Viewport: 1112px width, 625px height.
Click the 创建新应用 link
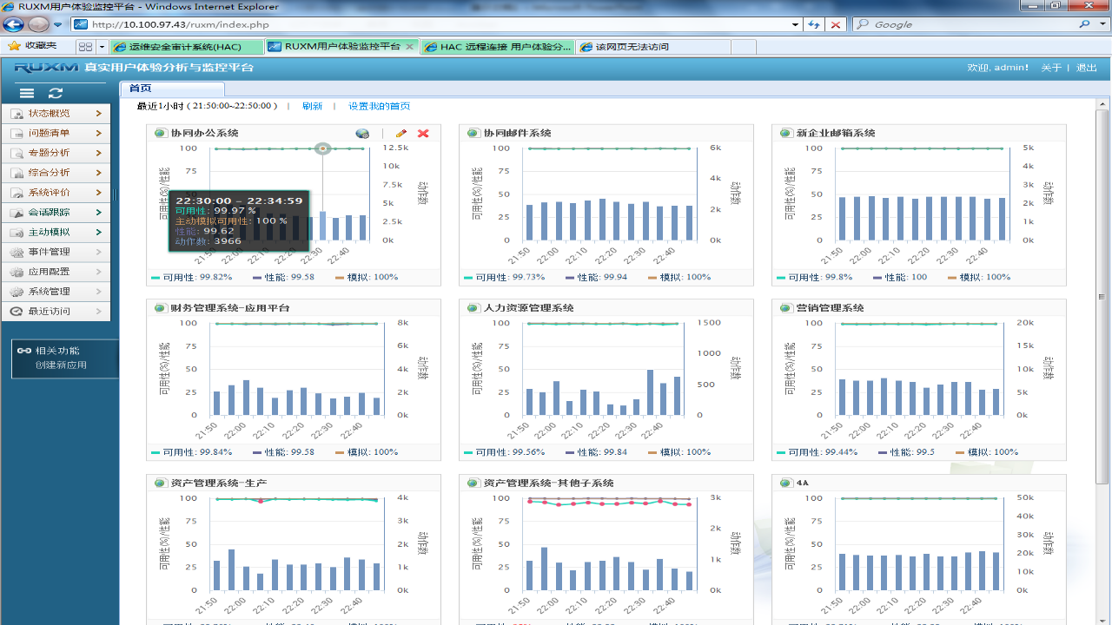pos(61,365)
